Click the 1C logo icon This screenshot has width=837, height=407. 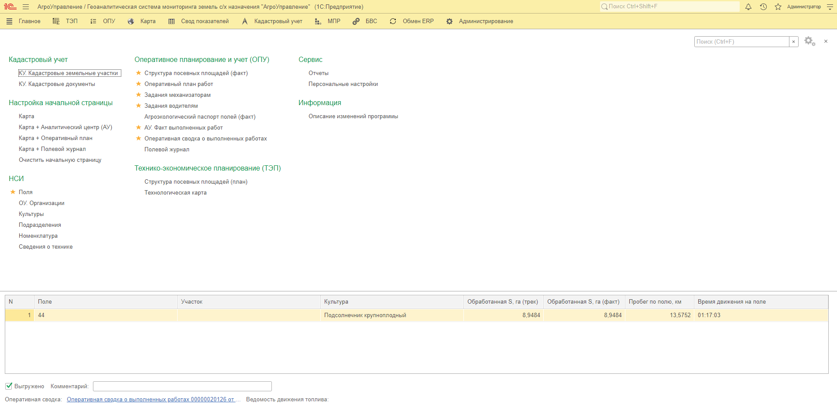(x=10, y=7)
